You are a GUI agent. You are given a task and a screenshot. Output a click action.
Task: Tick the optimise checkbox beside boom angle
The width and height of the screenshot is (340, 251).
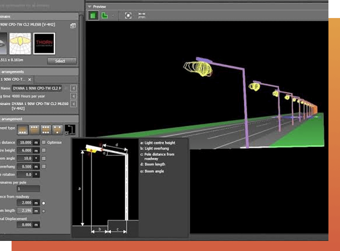coord(44,159)
